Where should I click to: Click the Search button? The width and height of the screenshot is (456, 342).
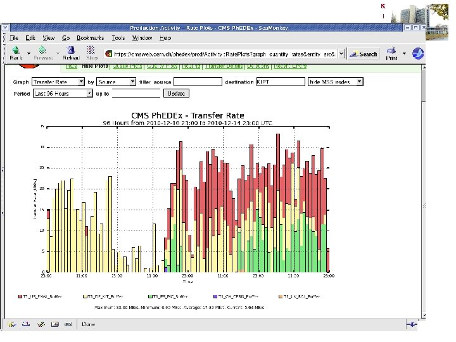364,54
